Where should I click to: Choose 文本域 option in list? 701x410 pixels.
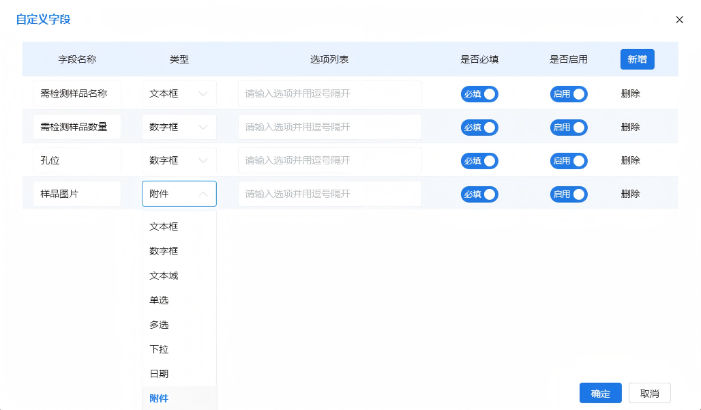(x=164, y=276)
